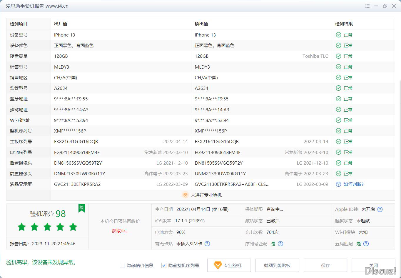401x278 pixels.
Task: Click the normal check icon for 蓝牙地址
Action: pyautogui.click(x=338, y=99)
